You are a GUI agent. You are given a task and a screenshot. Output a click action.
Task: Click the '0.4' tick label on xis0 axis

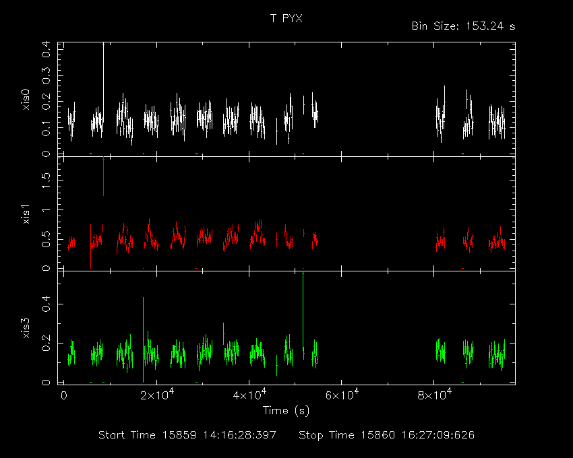(x=46, y=49)
